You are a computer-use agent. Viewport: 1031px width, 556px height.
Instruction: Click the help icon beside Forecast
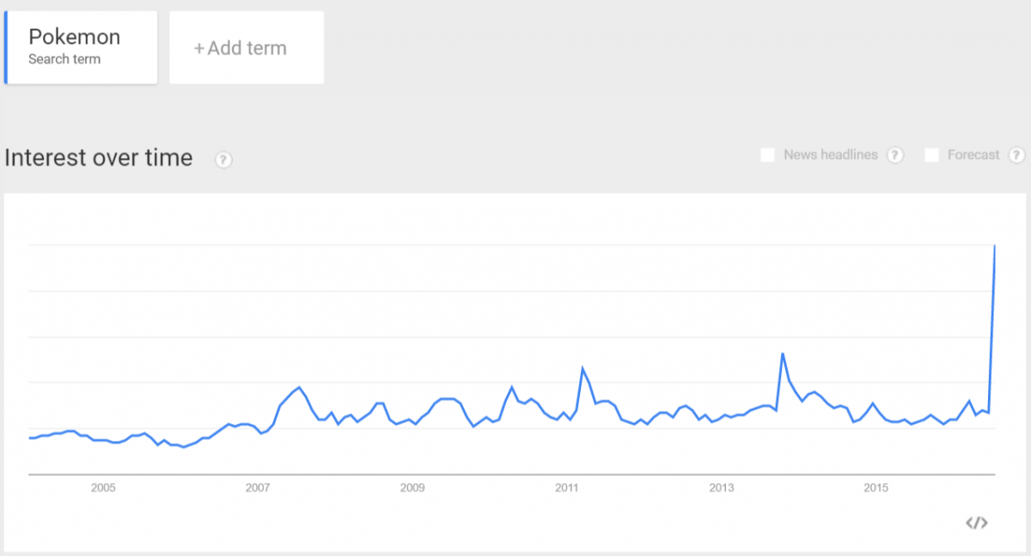point(1017,155)
